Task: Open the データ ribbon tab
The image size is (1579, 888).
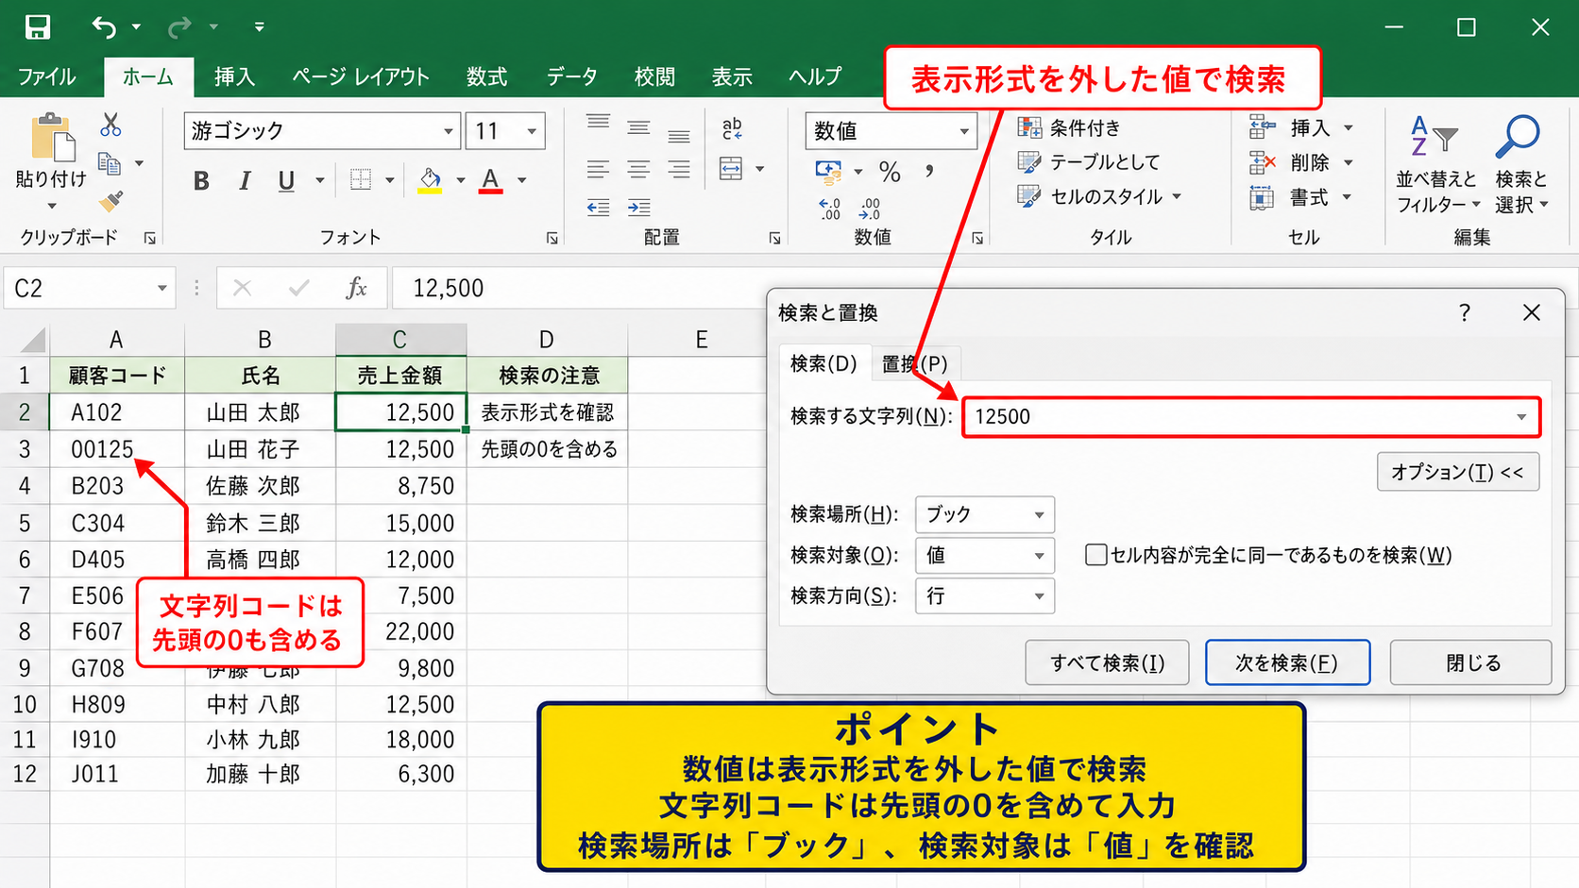Action: pyautogui.click(x=572, y=76)
